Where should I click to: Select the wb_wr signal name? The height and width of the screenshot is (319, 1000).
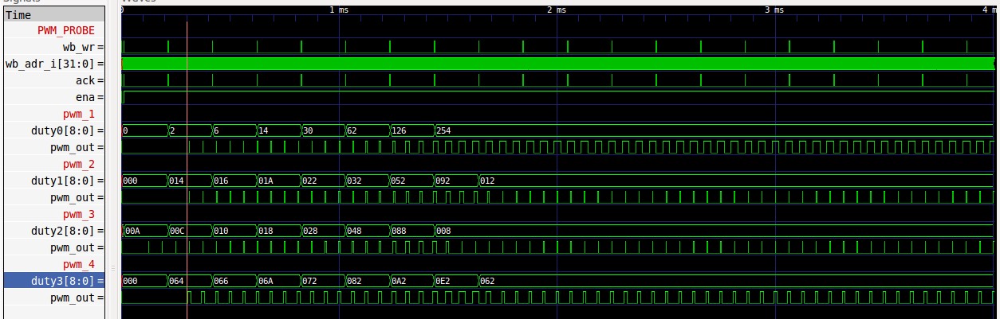(78, 47)
